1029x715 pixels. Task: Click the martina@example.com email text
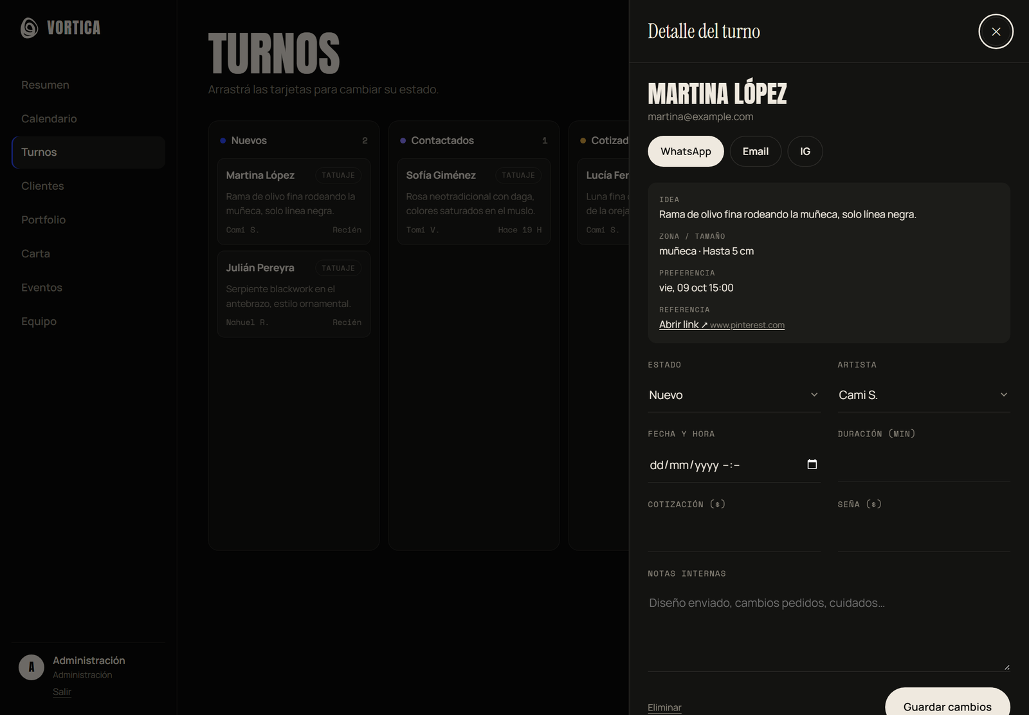coord(700,116)
